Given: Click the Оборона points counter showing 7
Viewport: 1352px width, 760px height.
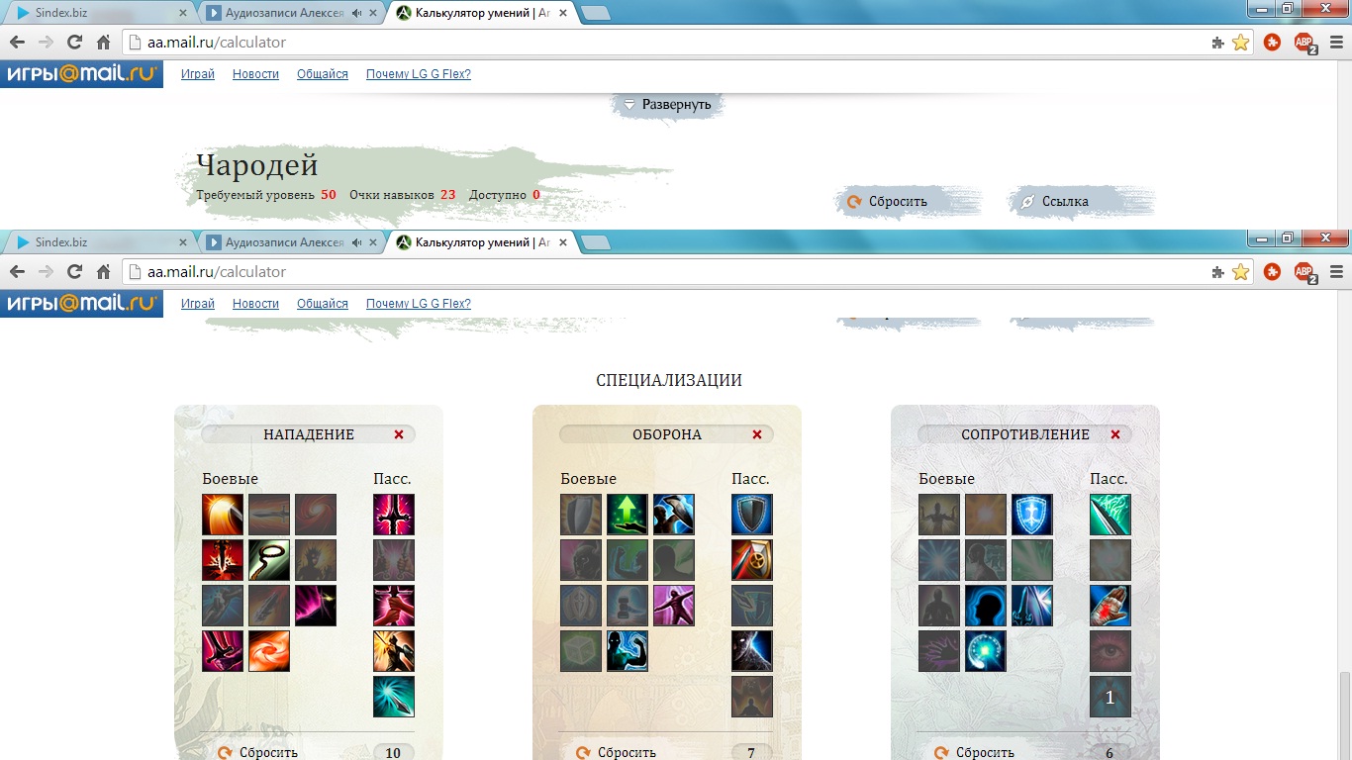Looking at the screenshot, I should click(751, 753).
